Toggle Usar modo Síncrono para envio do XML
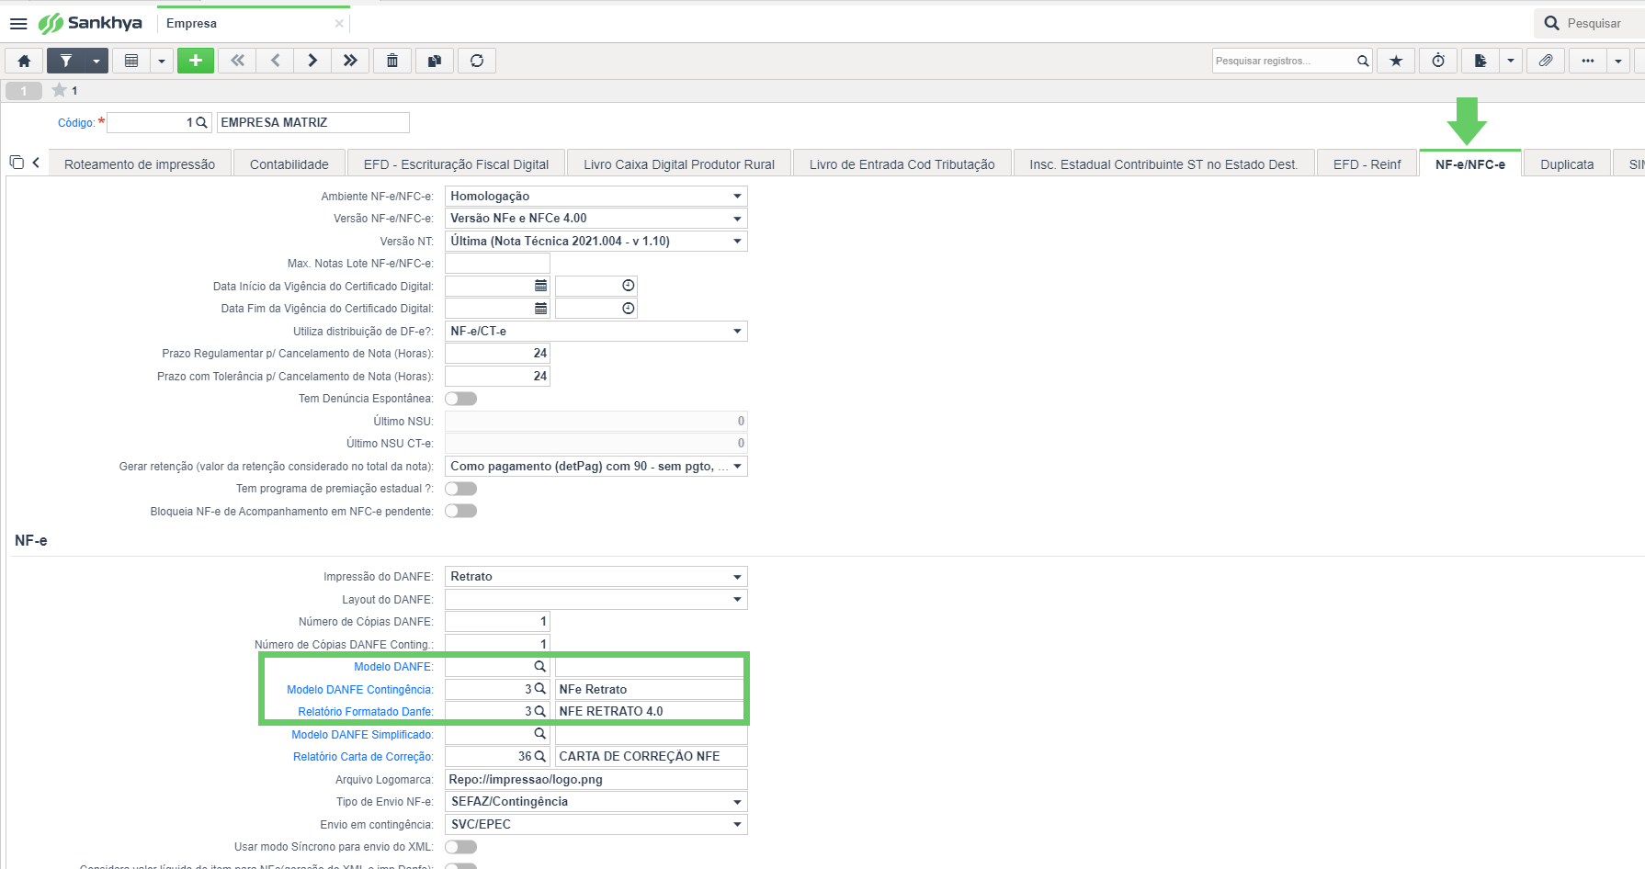Screen dimensions: 1645x869 [461, 847]
